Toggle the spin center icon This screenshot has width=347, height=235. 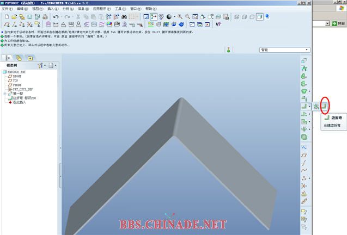click(x=154, y=17)
